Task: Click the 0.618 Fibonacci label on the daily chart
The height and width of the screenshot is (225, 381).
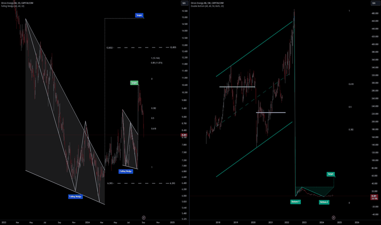Action: (x=154, y=128)
